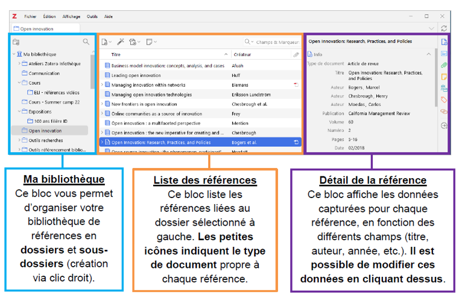Open the Tags pane via orange tag icon

click(x=445, y=100)
